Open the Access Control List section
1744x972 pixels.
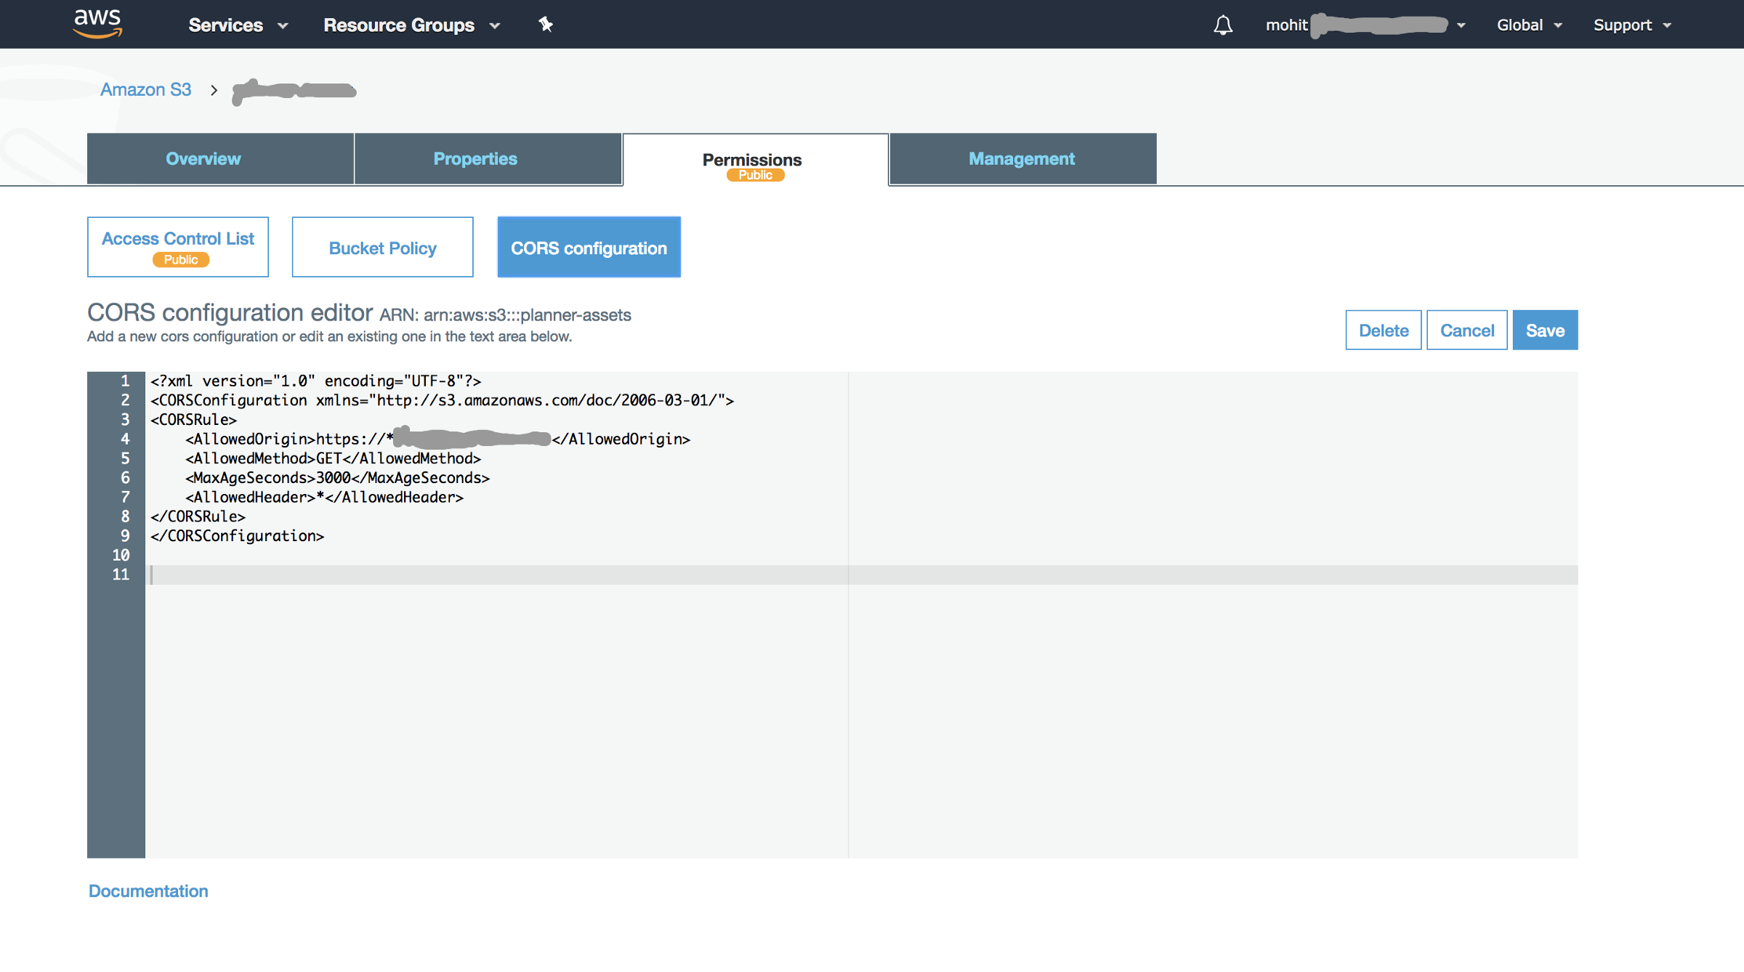point(178,247)
